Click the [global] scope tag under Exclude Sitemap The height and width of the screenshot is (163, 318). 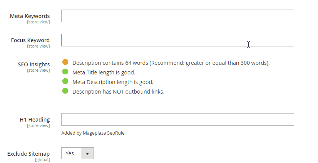point(42,160)
